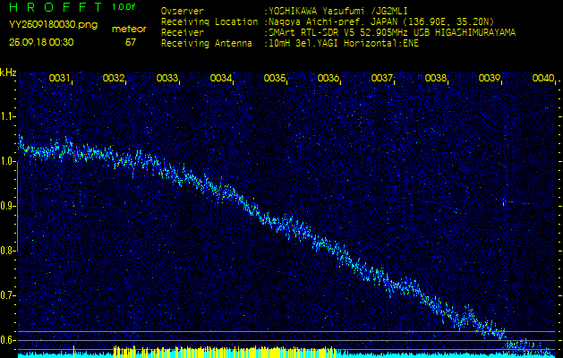The width and height of the screenshot is (563, 358).
Task: Select the 0040 time marker
Action: click(543, 79)
